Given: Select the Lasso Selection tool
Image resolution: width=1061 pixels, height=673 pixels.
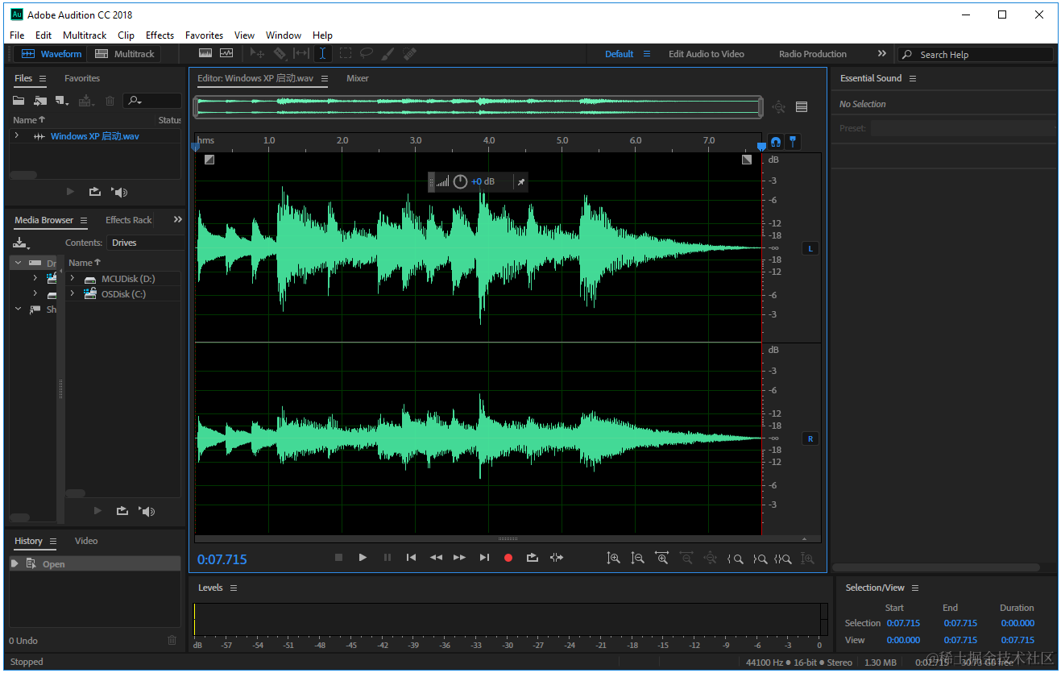Looking at the screenshot, I should pyautogui.click(x=367, y=53).
